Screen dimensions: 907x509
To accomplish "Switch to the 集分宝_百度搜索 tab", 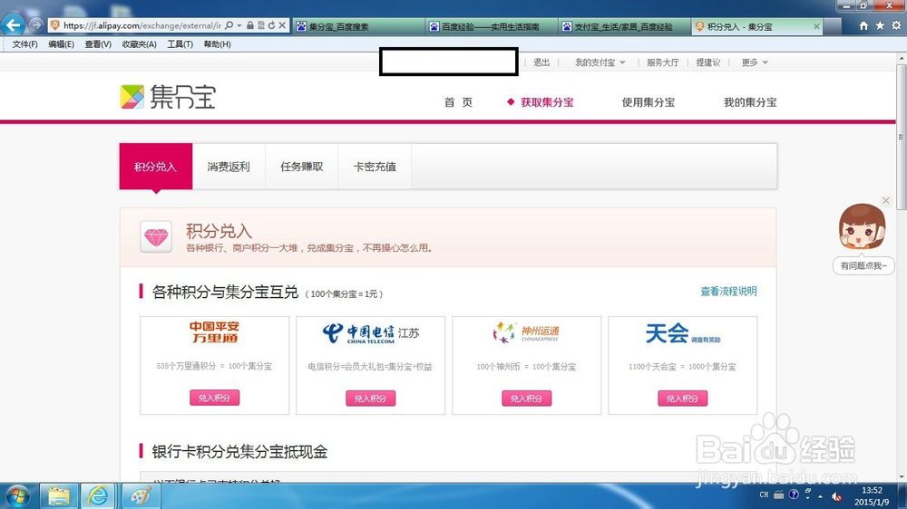I will (x=358, y=26).
